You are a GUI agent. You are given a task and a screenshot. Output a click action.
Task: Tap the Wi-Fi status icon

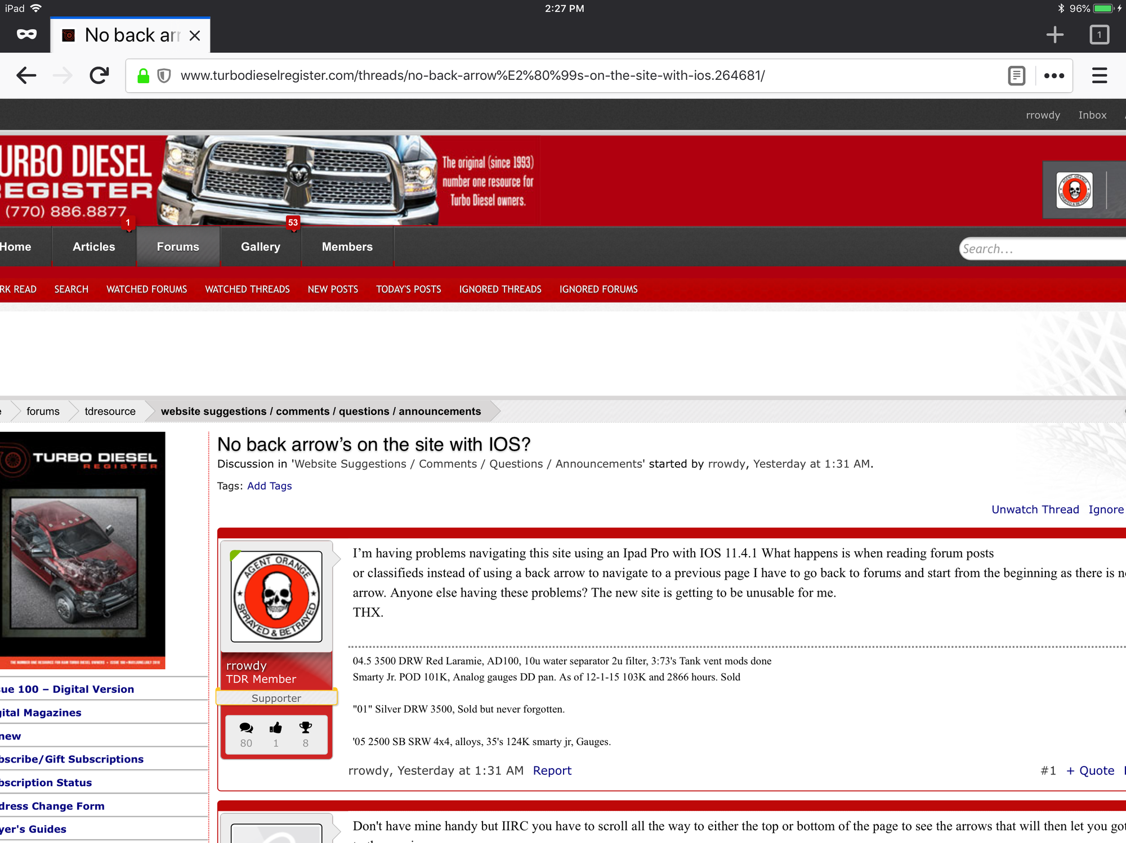[36, 8]
